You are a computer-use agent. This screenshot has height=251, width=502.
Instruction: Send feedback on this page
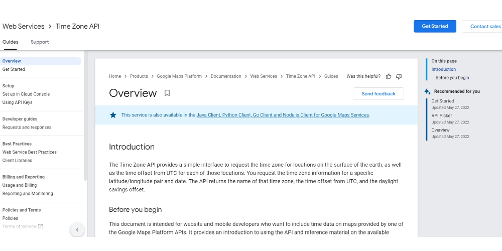[x=378, y=94]
